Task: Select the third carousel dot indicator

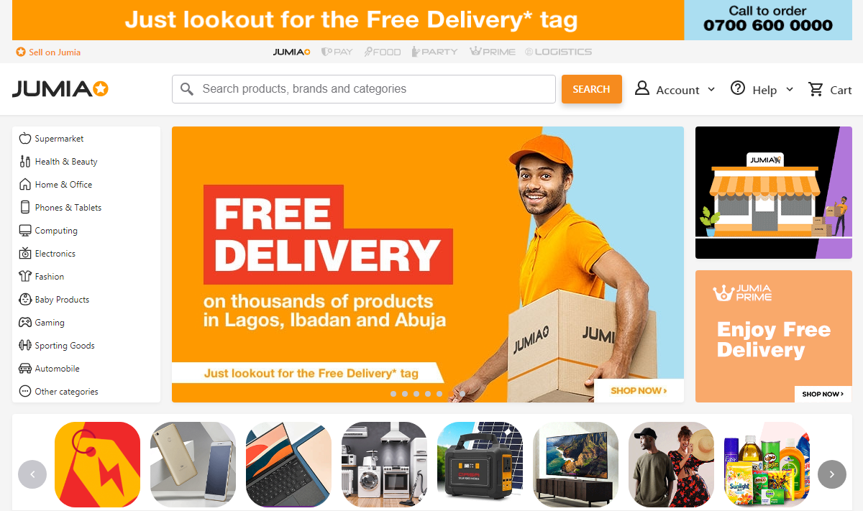Action: (416, 394)
